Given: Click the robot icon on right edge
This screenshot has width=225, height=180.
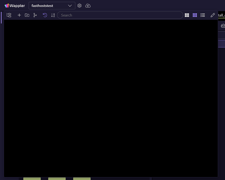Looking at the screenshot, I should click(223, 26).
